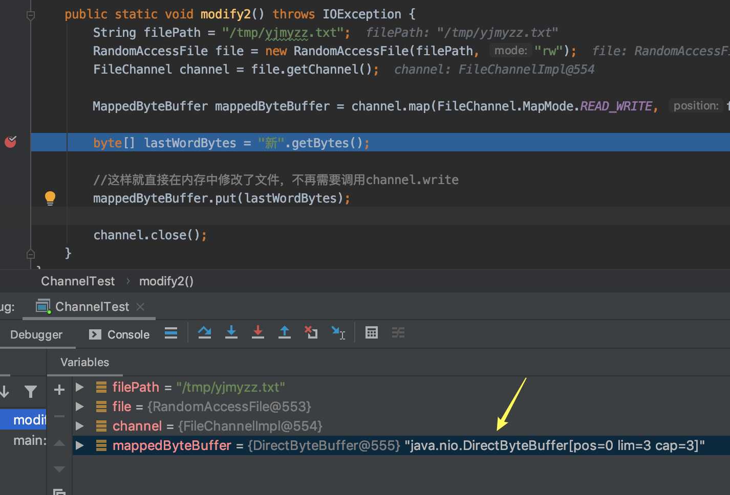The height and width of the screenshot is (495, 730).
Task: Open the modify2() breadcrumb
Action: coord(166,281)
